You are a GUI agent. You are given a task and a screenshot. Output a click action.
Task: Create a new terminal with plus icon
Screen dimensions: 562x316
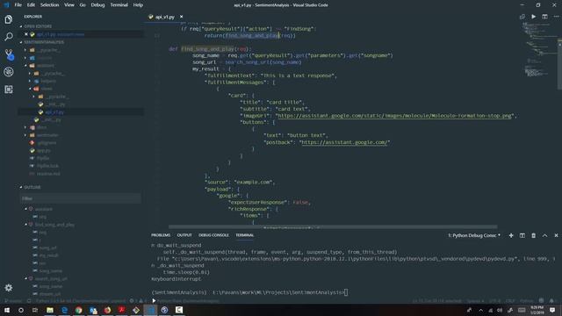pyautogui.click(x=511, y=235)
